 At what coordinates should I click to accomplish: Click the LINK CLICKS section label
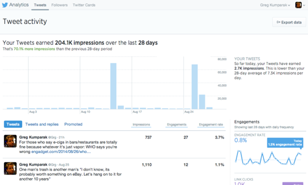[244, 179]
